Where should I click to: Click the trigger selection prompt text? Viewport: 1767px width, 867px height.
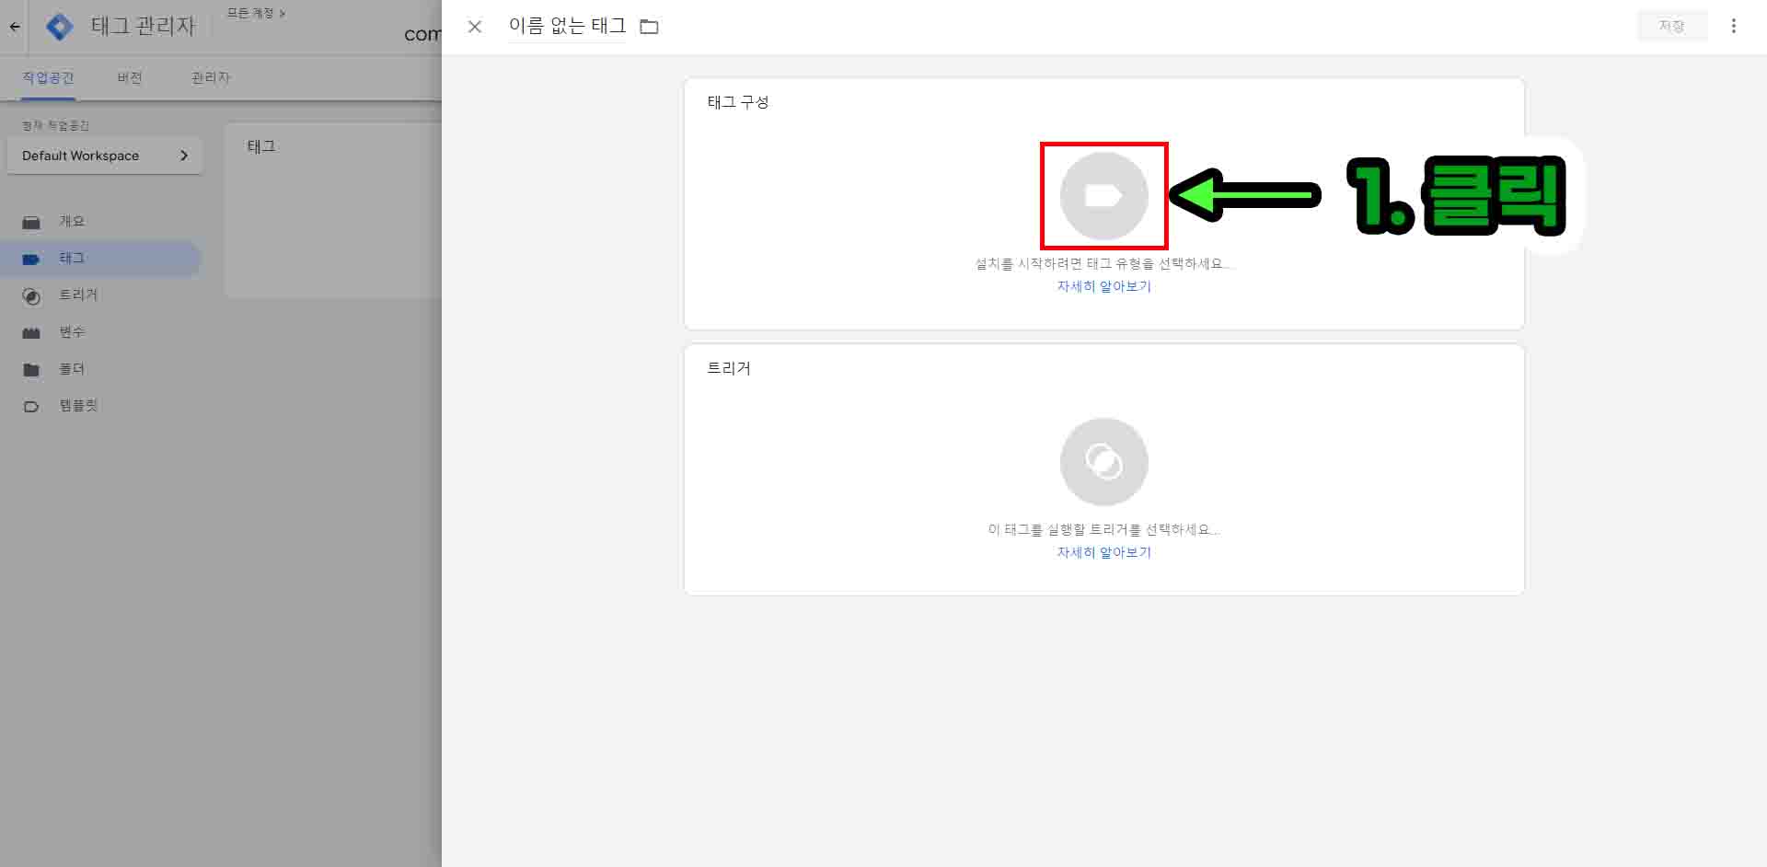pyautogui.click(x=1103, y=530)
